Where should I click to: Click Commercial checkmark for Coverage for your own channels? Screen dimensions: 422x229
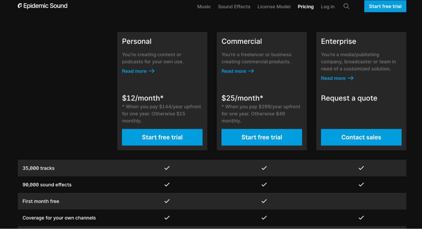(264, 218)
